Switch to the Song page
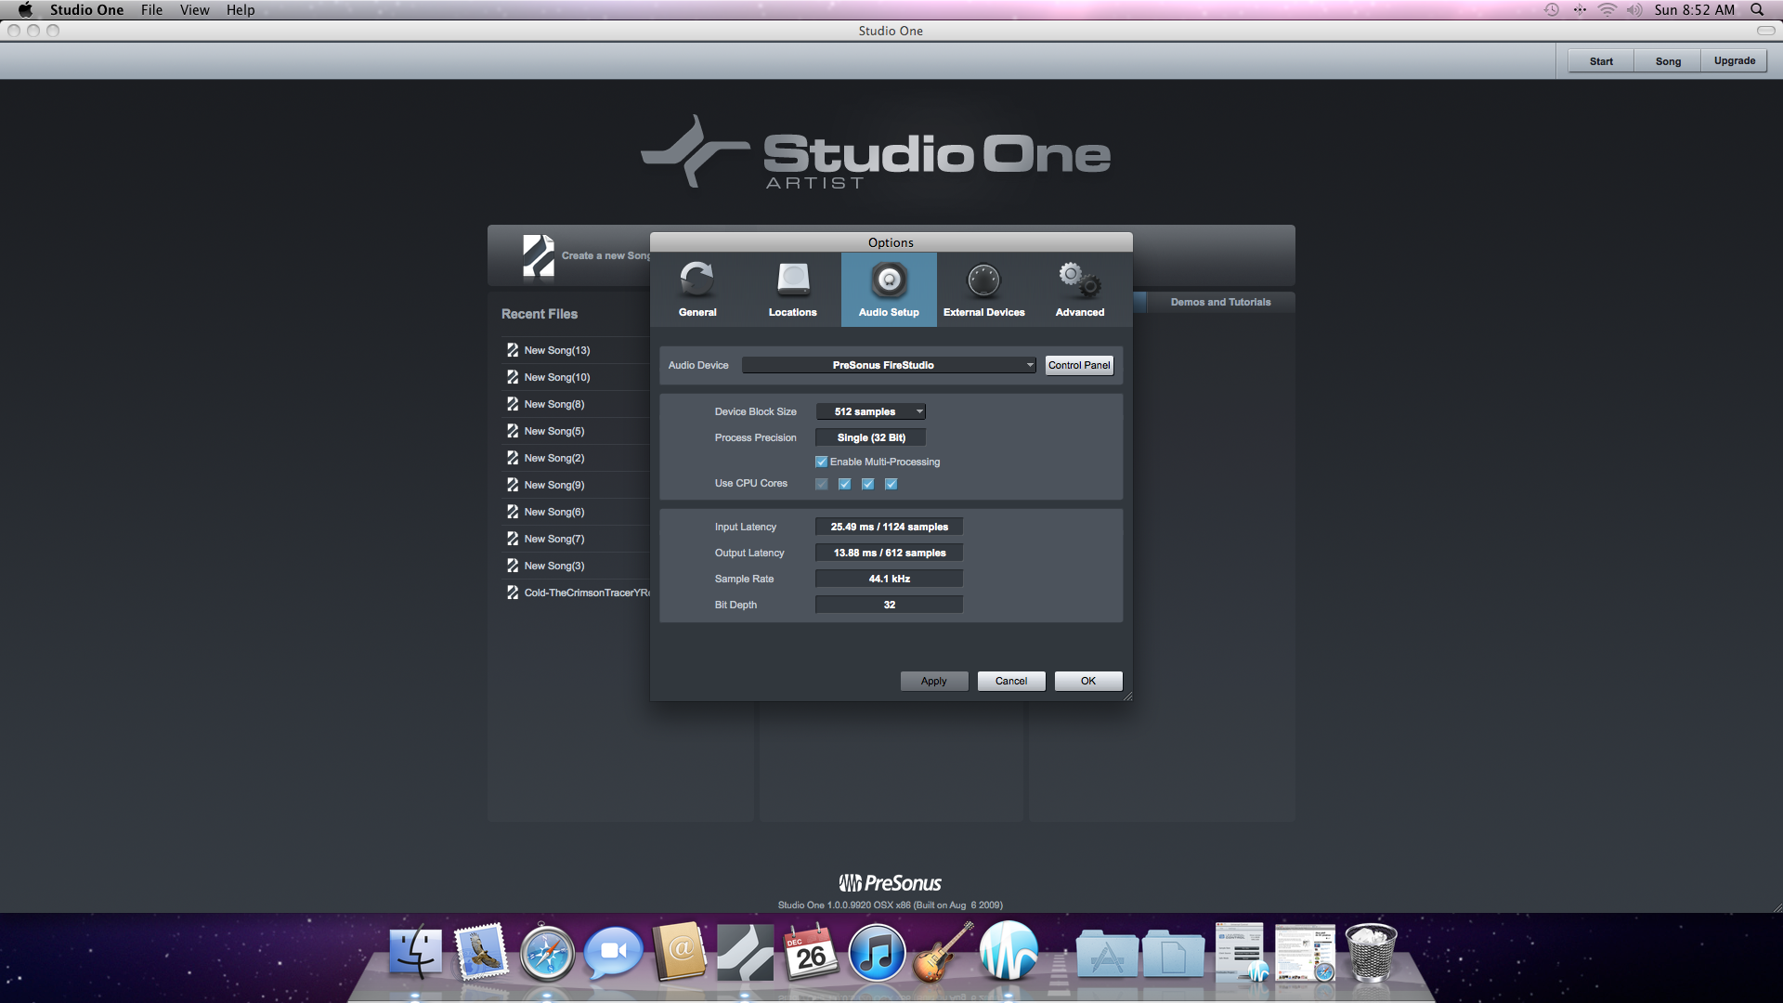The height and width of the screenshot is (1003, 1783). [1668, 61]
